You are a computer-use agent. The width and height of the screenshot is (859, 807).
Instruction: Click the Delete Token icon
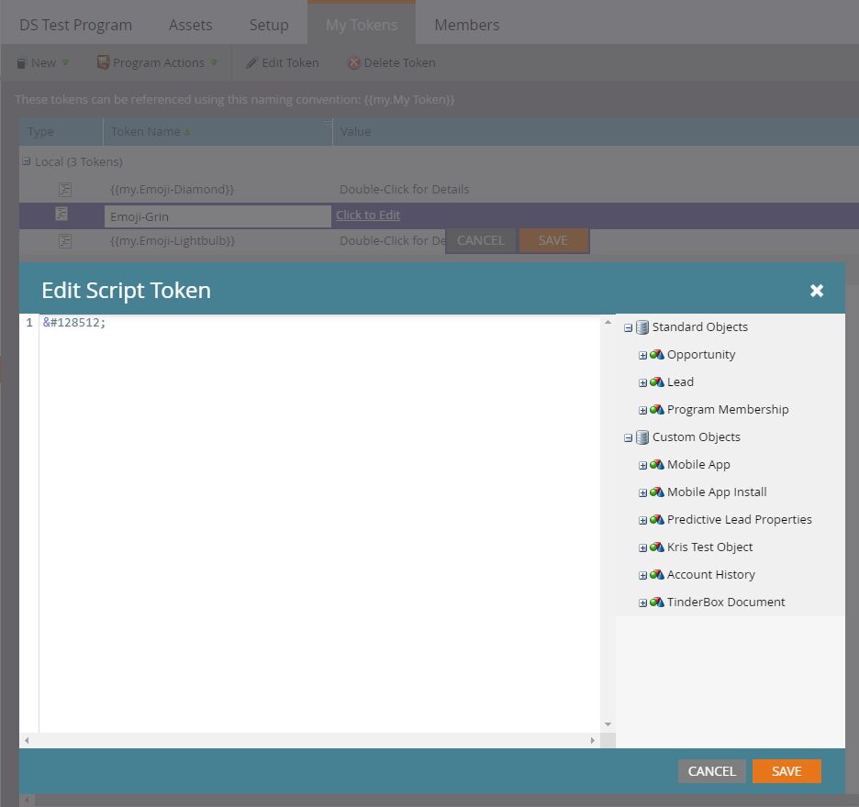tap(353, 63)
